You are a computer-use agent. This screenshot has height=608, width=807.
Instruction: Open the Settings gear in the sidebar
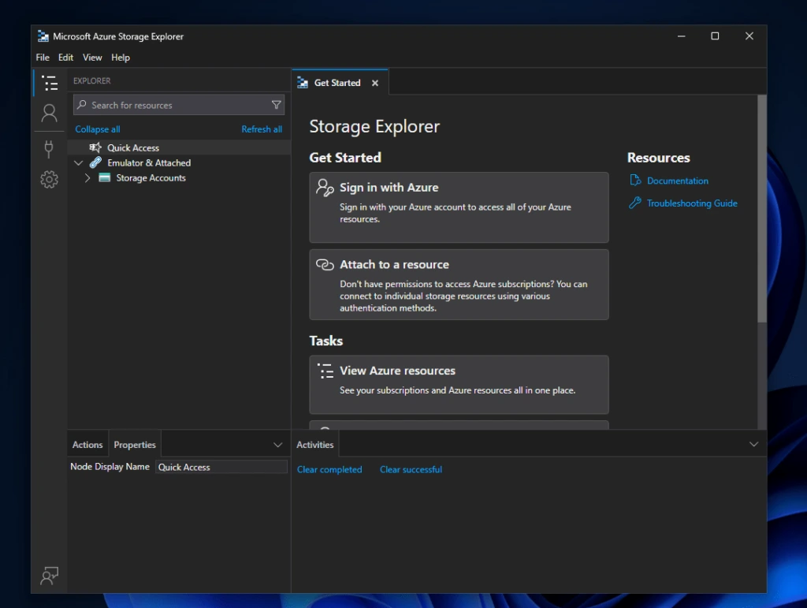[x=50, y=180]
